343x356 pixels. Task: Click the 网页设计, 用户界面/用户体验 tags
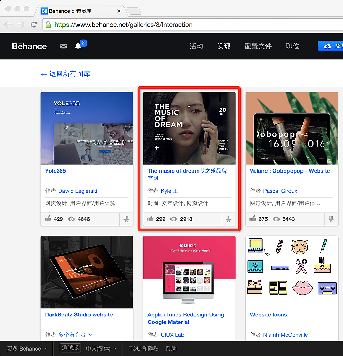(80, 203)
